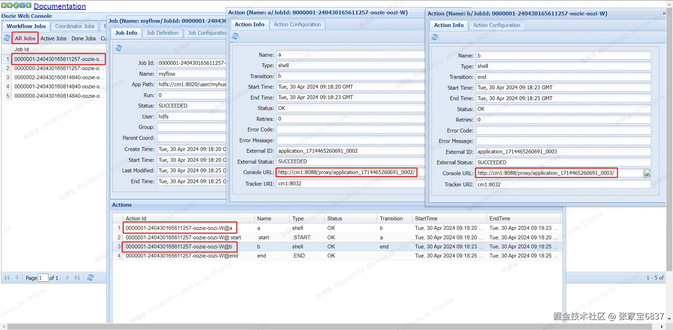Image resolution: width=673 pixels, height=330 pixels.
Task: Sort actions by EndTime column header
Action: tap(524, 218)
